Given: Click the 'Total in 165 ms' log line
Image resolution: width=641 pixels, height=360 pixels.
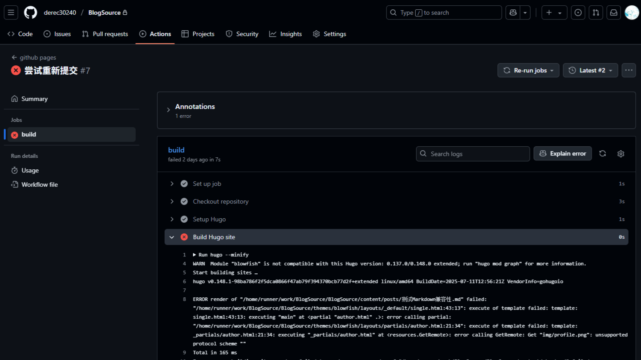Looking at the screenshot, I should point(215,352).
